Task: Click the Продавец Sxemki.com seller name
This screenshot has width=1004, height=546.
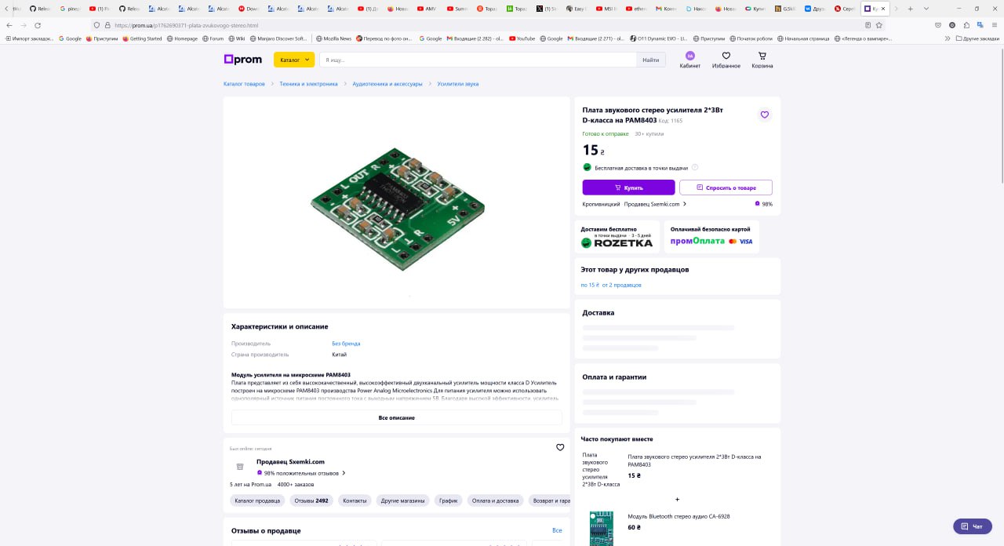Action: (x=290, y=461)
